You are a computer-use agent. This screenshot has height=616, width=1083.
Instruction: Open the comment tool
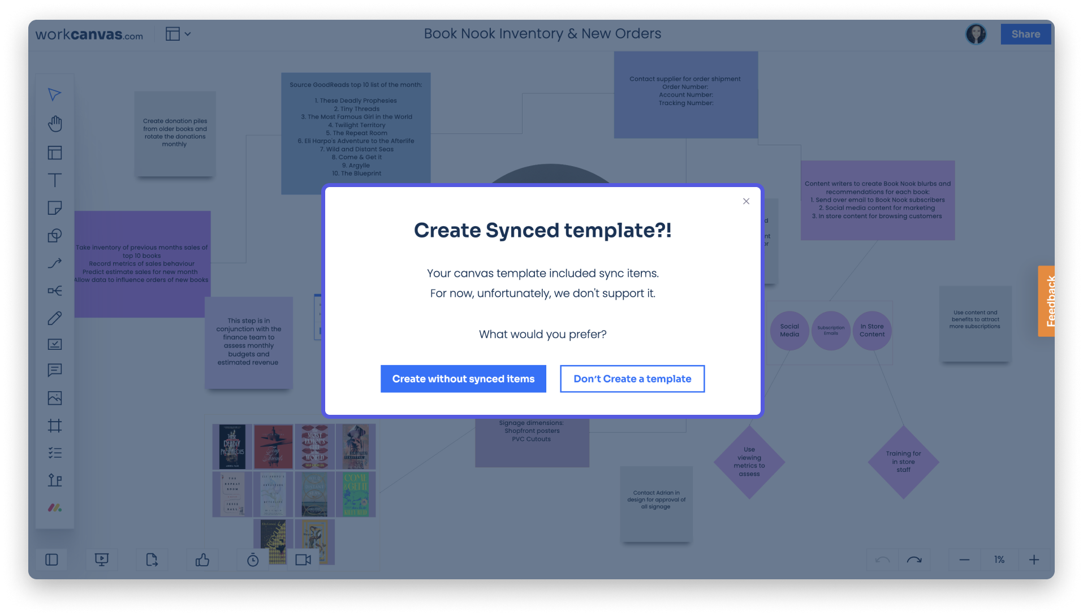click(x=54, y=370)
